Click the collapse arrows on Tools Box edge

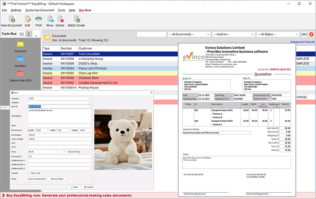[4, 108]
